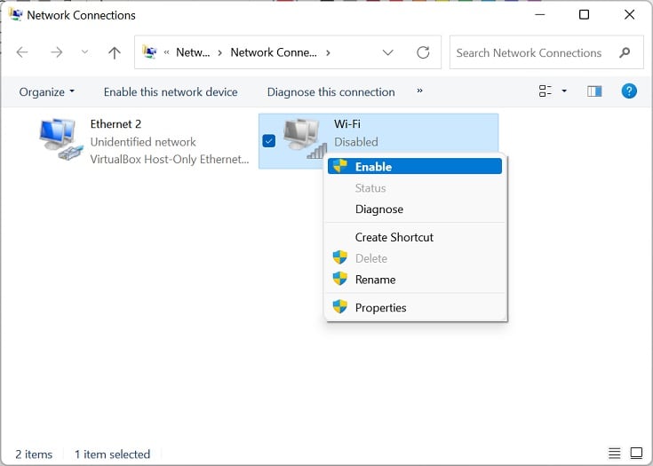Close the Network Connections window

(x=629, y=14)
